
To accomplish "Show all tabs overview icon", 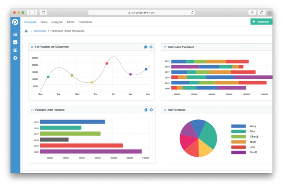I will [262, 12].
